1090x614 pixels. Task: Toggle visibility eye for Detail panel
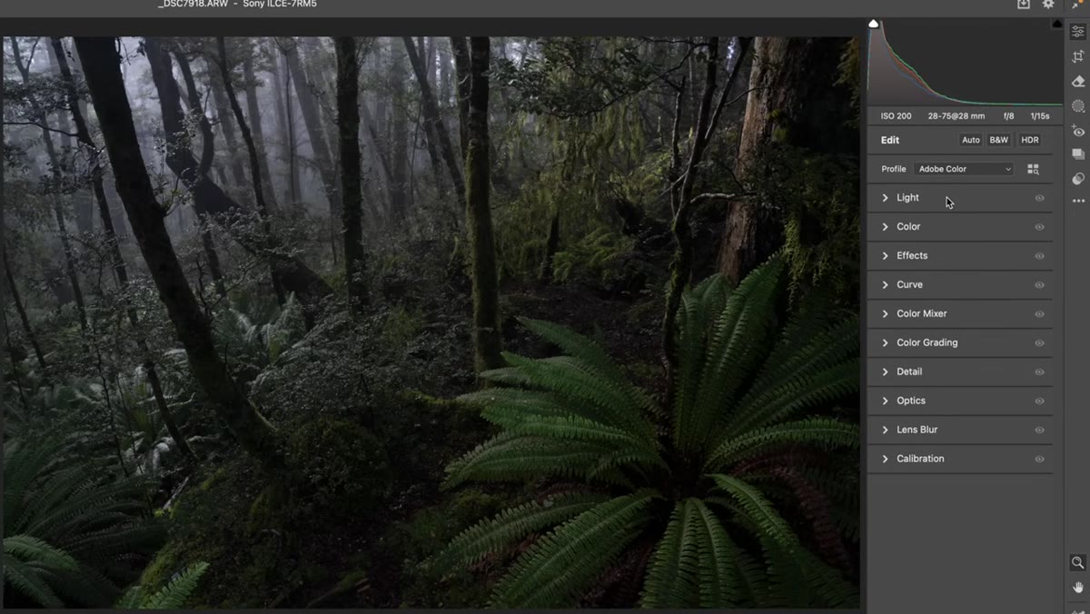[1039, 372]
